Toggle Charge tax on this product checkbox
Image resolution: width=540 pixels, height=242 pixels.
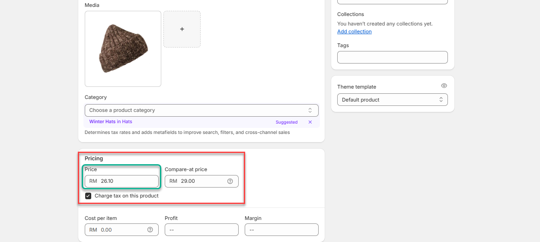[88, 196]
